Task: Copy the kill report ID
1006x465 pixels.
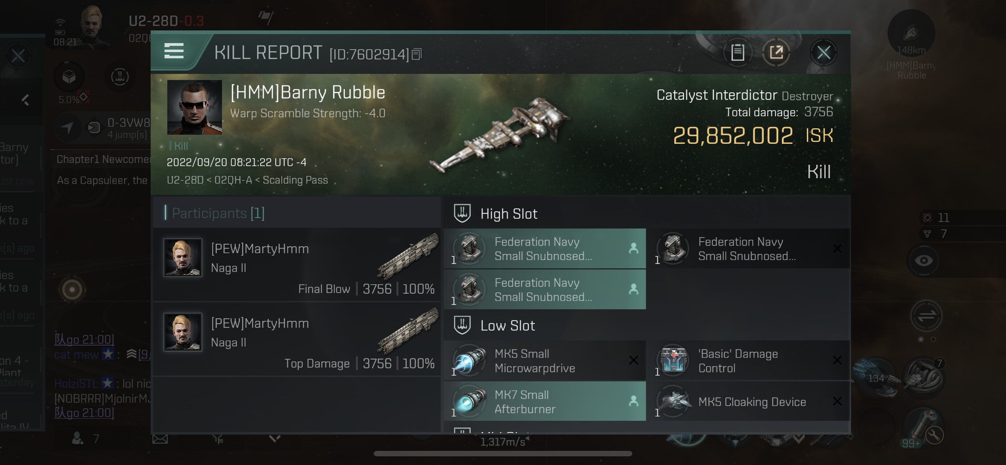Action: click(x=417, y=54)
